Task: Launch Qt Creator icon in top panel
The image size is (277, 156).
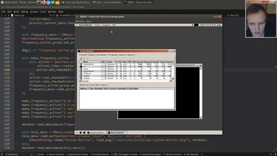Action: (53, 2)
